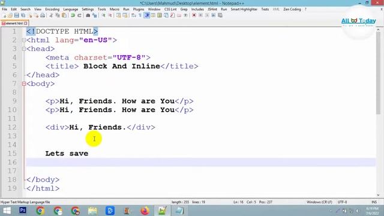This screenshot has width=384, height=216.
Task: Toggle synchronize horizontal scrolling icon
Action: coord(125,16)
